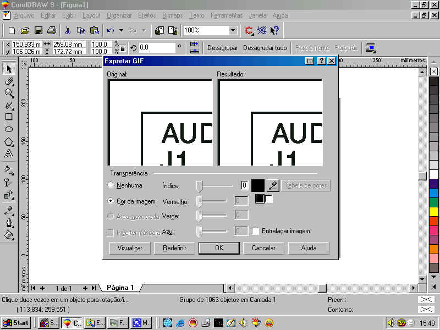This screenshot has width=440, height=330.
Task: Open the Editar menu
Action: point(48,15)
